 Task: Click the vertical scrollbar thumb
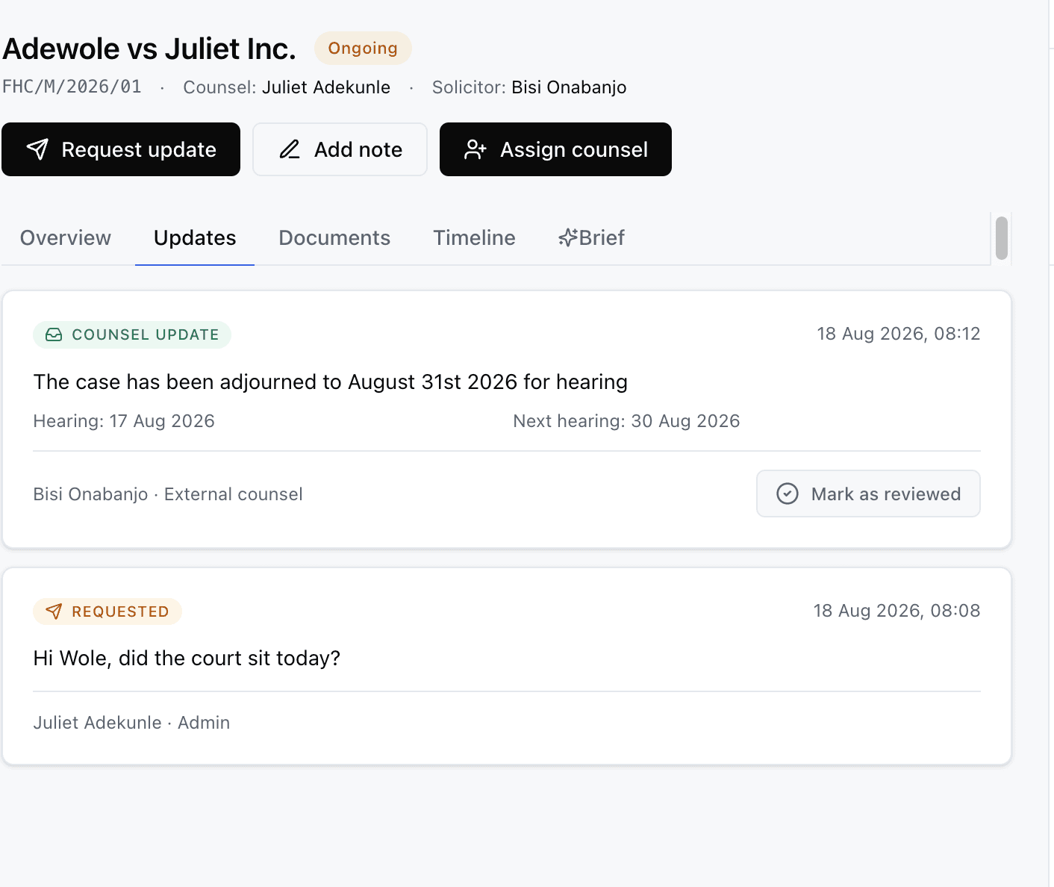click(1002, 238)
